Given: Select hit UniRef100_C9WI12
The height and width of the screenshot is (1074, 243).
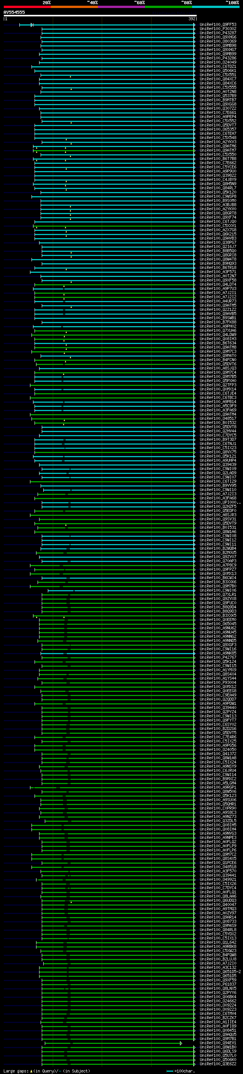Looking at the screenshot, I should [x=218, y=539].
